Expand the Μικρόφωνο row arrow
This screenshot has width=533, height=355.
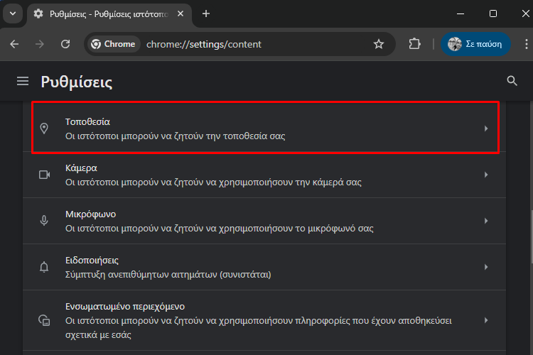click(x=486, y=221)
